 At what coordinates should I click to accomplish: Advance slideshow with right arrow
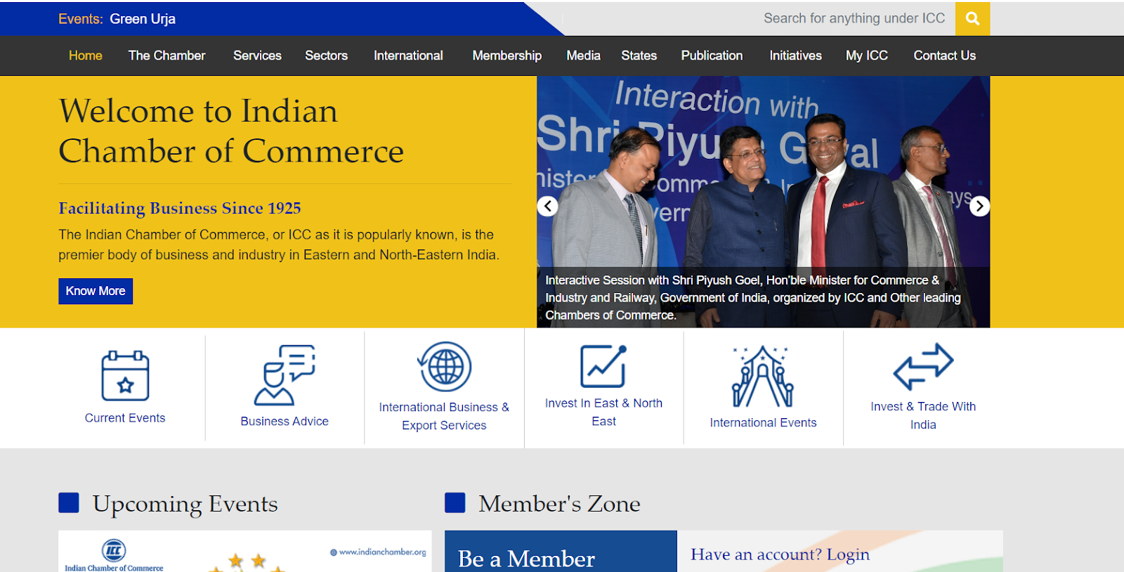979,206
